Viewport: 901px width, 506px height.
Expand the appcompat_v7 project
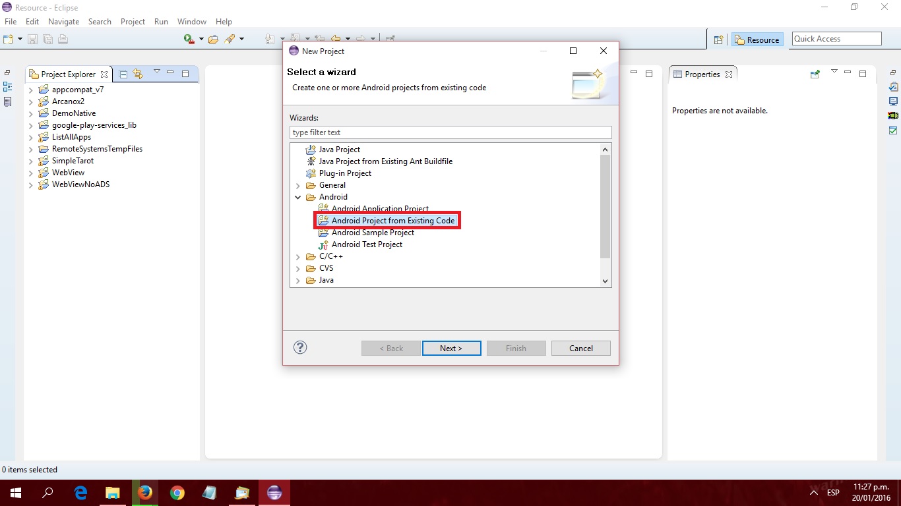30,90
